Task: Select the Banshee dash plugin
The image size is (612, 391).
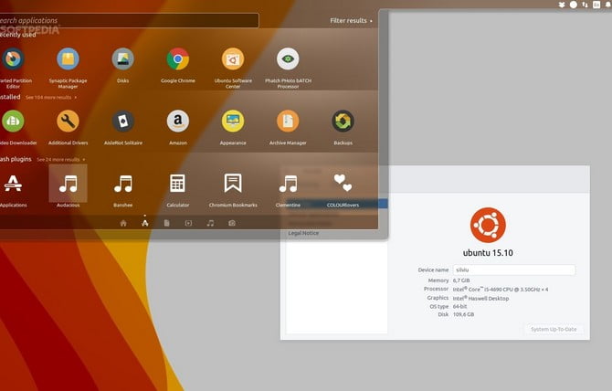Action: pos(123,184)
